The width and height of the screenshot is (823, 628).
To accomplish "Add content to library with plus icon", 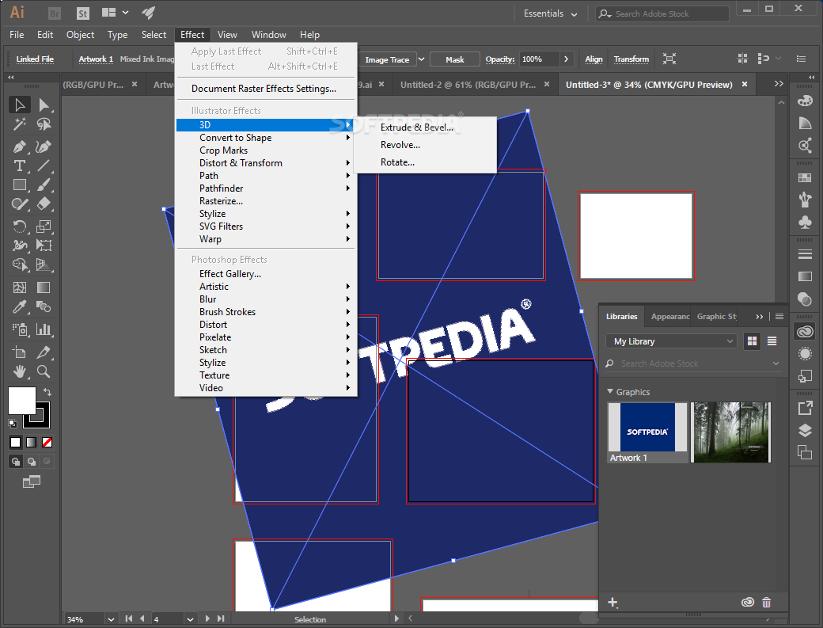I will click(613, 603).
